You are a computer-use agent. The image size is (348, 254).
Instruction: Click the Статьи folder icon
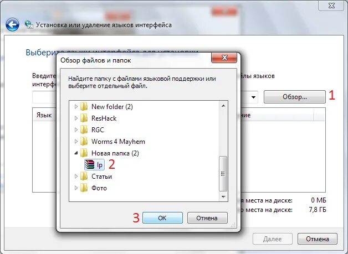pyautogui.click(x=84, y=176)
